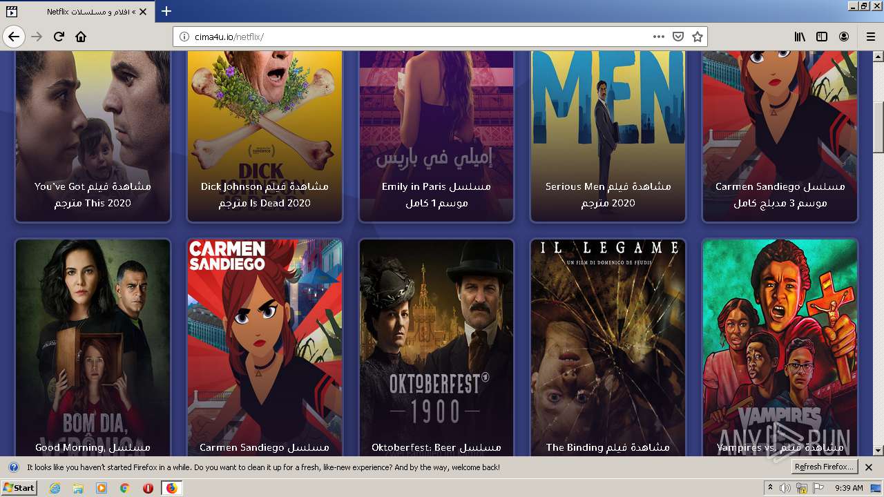The height and width of the screenshot is (497, 884).
Task: Show hidden system tray icons
Action: 770,488
